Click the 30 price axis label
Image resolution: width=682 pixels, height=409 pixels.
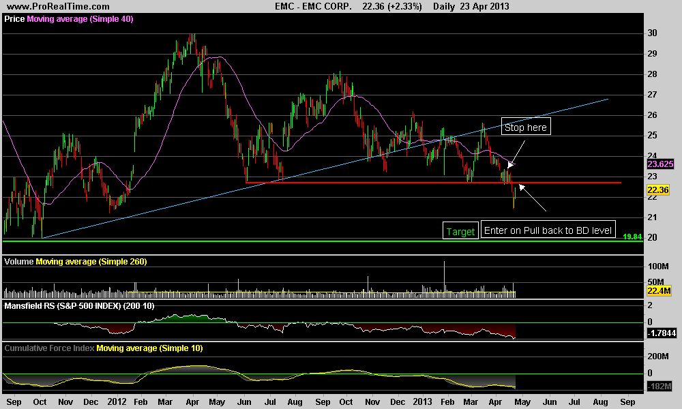(652, 33)
